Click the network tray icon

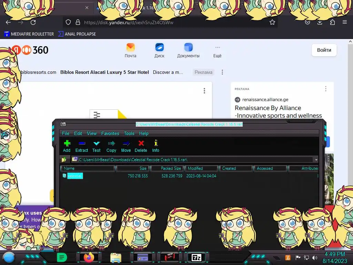306,257
